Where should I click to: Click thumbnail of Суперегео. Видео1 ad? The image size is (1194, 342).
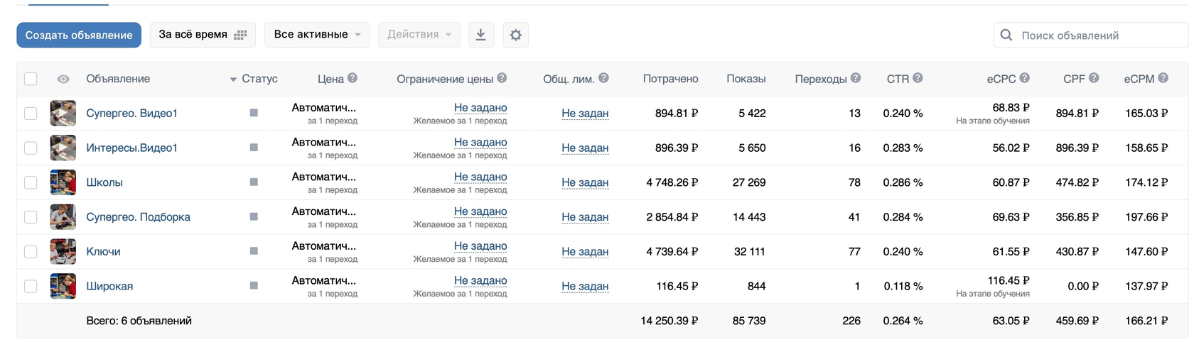[x=63, y=113]
